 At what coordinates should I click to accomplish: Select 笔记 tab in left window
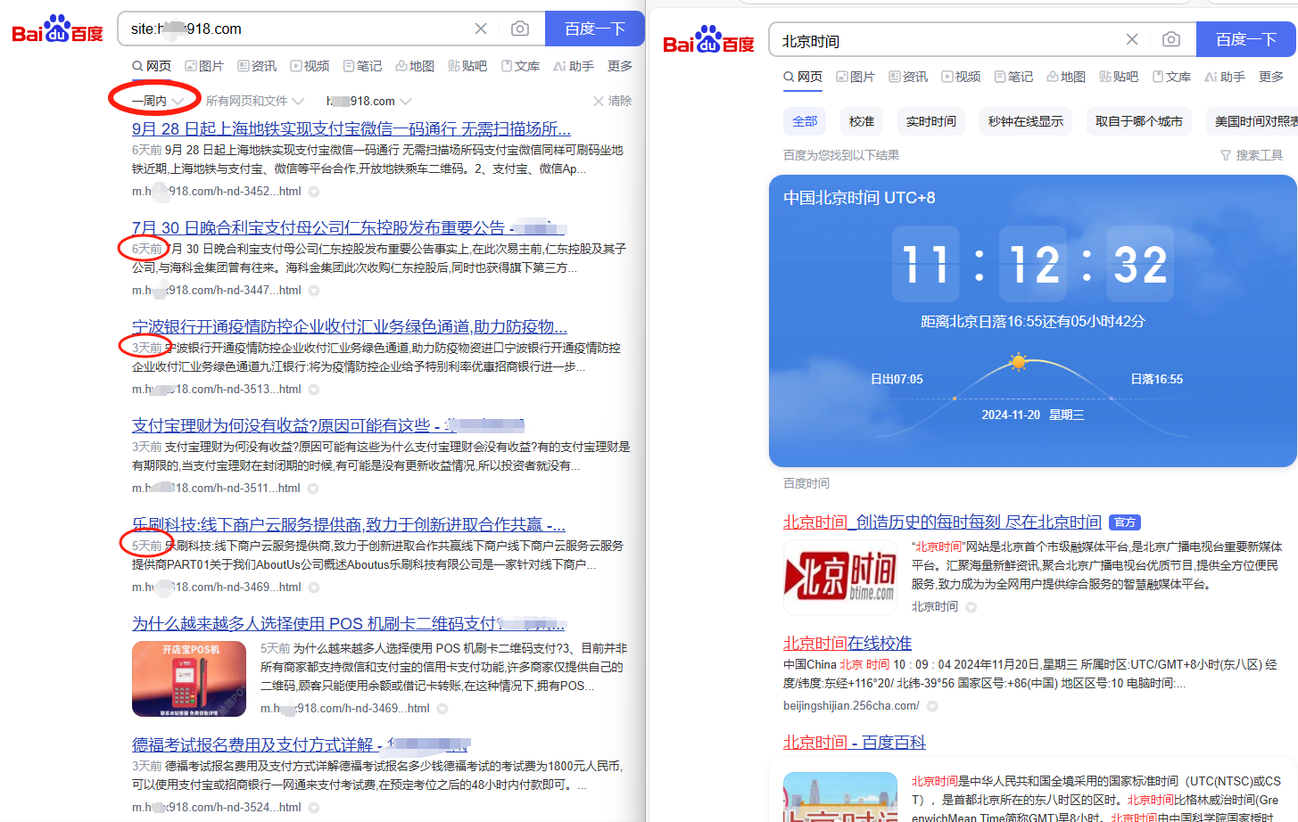click(362, 66)
